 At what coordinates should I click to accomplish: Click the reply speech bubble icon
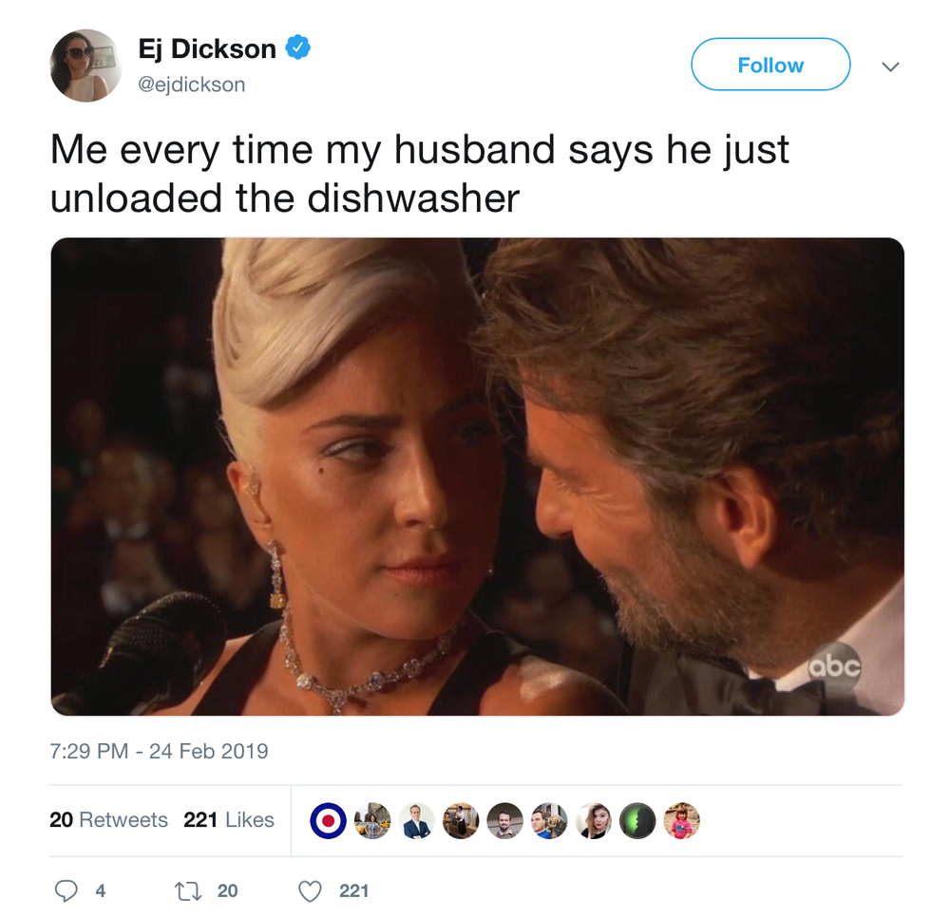(x=66, y=890)
